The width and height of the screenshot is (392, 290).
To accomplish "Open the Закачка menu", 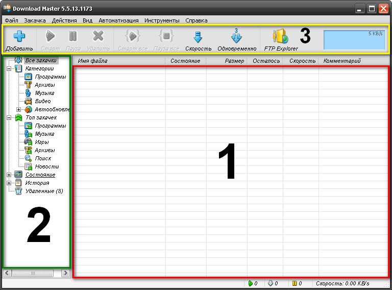I will [35, 20].
